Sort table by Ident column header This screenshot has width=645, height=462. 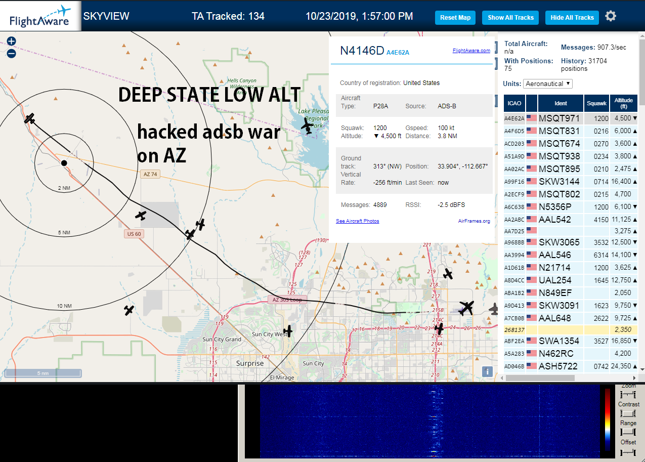point(561,103)
